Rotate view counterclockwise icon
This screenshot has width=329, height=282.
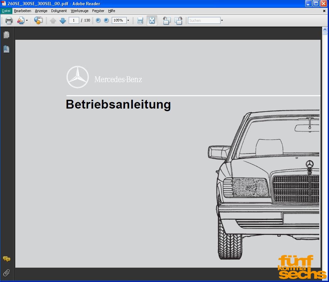click(x=167, y=21)
